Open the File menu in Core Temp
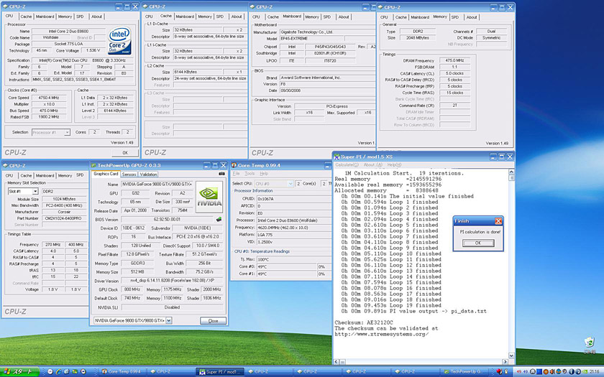The width and height of the screenshot is (604, 377). pyautogui.click(x=236, y=174)
